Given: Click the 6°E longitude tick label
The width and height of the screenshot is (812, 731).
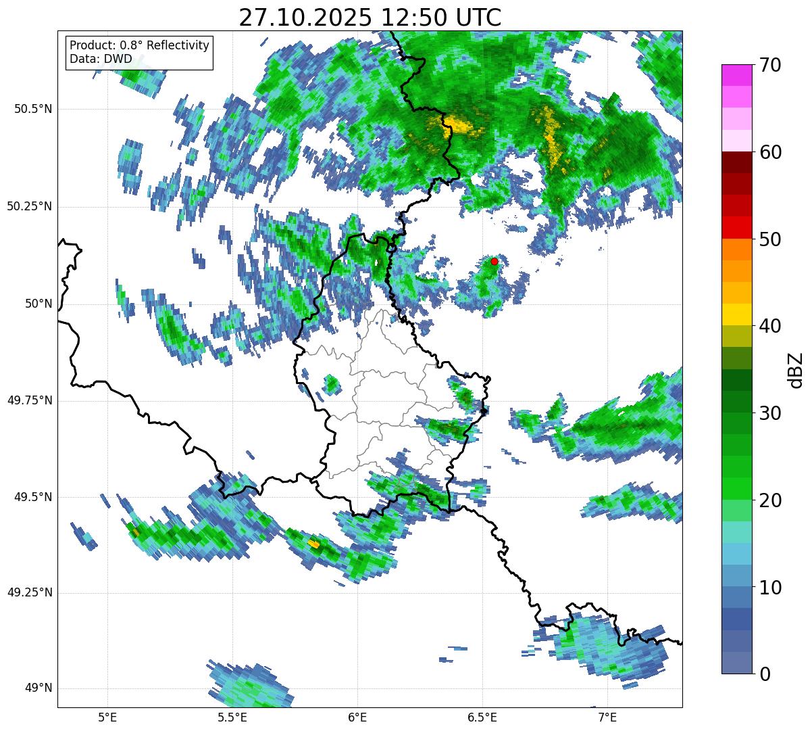Looking at the screenshot, I should 357,717.
